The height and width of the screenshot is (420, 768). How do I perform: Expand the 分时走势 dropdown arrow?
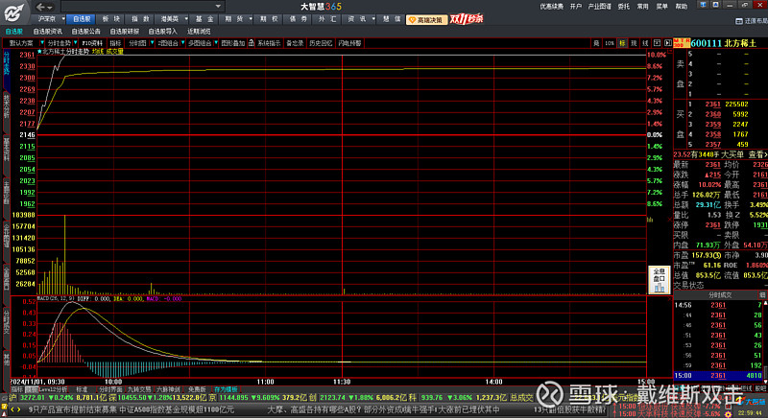[76, 43]
